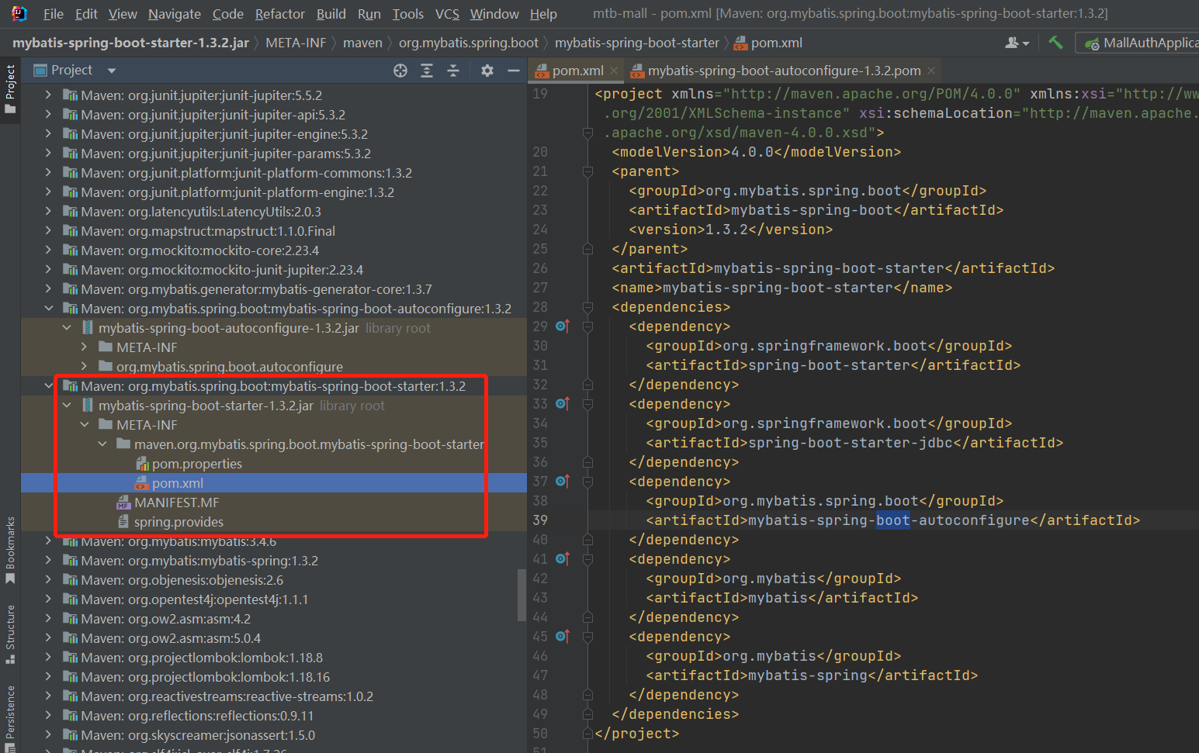Screen dimensions: 1199x753
Task: Select pom.properties file in tree
Action: pos(189,464)
